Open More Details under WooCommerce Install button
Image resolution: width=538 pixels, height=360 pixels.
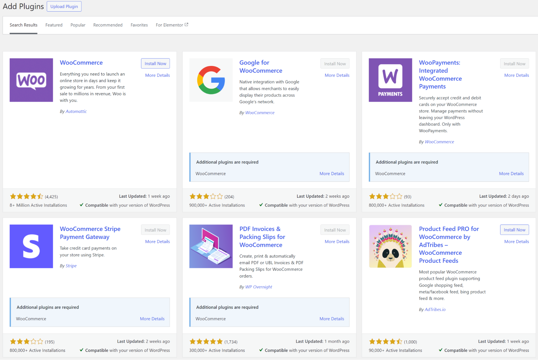pos(157,75)
